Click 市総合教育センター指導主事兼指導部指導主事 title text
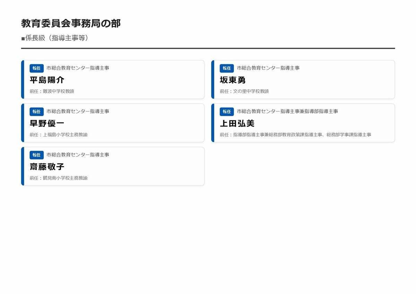Viewport: 416px width, 294px height. click(x=287, y=112)
